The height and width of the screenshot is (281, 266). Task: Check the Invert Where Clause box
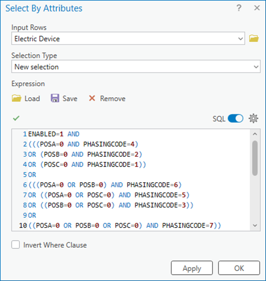coord(16,245)
